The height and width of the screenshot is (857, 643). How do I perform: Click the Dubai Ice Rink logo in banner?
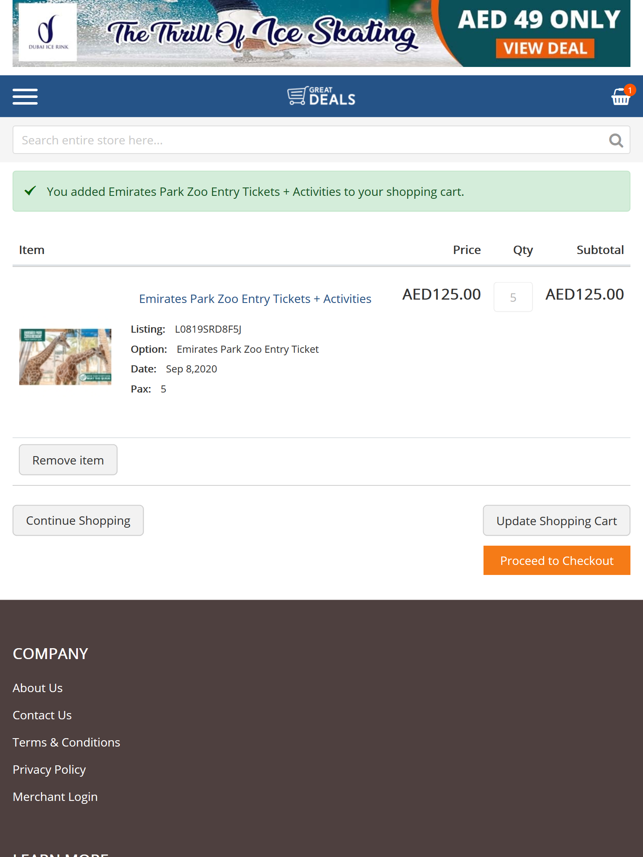tap(48, 33)
